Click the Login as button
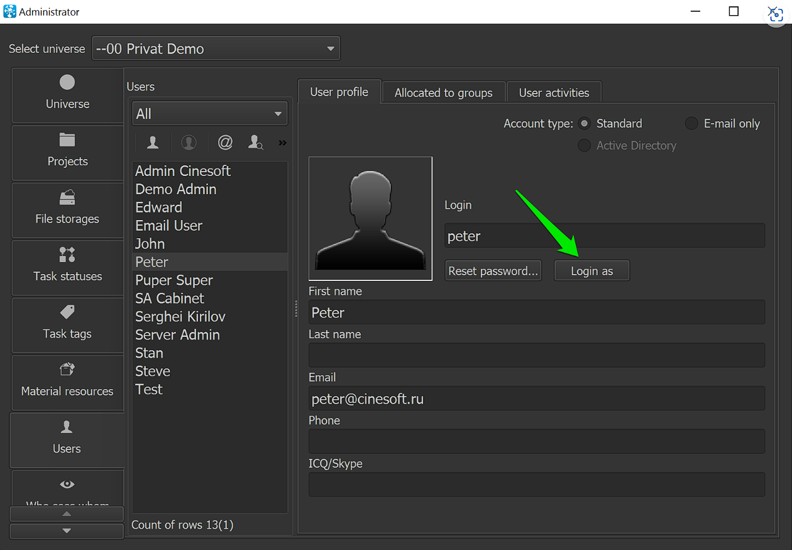Screen dimensions: 792x550 (592, 271)
